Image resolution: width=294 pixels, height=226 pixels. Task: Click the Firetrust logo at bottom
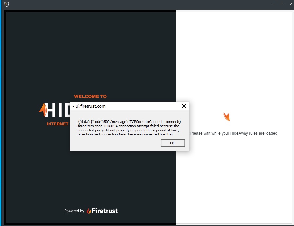(102, 211)
